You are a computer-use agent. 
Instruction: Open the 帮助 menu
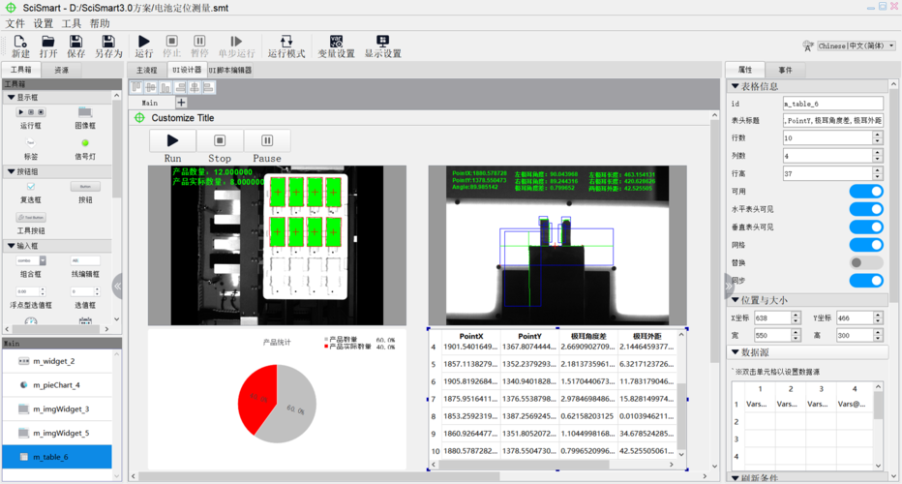[100, 23]
